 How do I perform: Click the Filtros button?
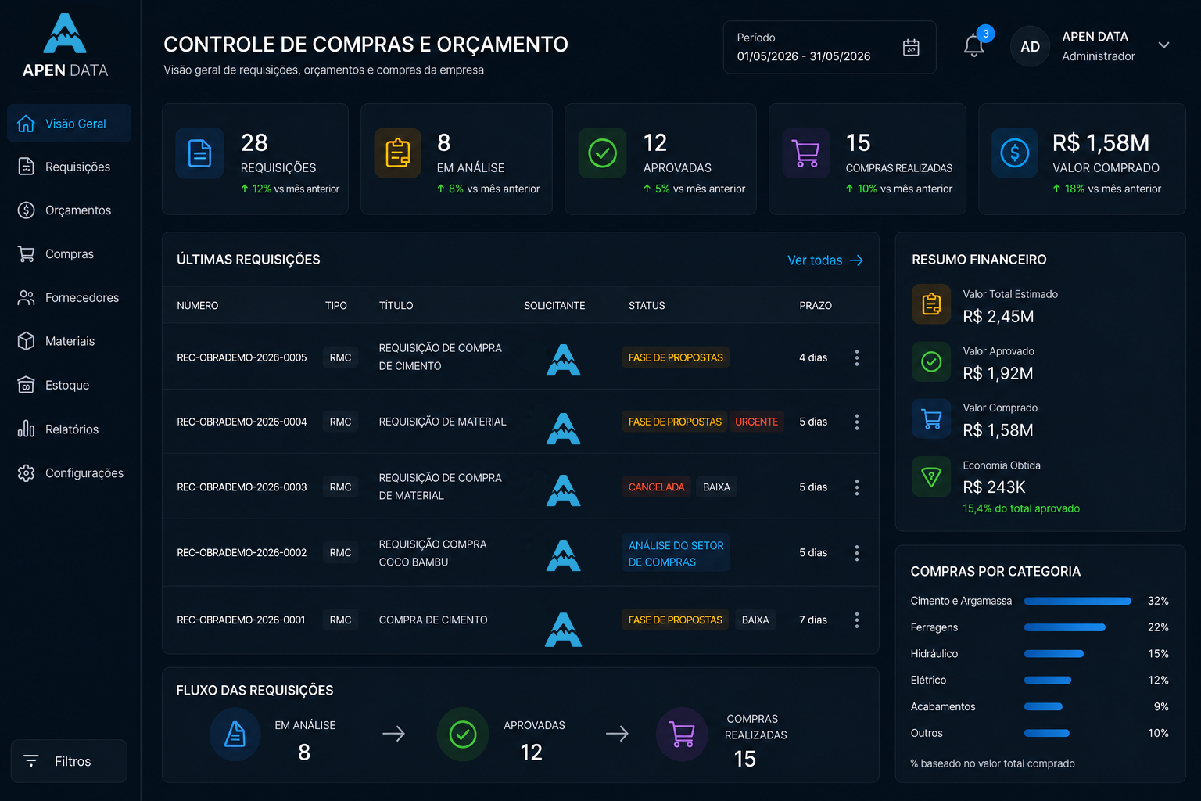point(69,761)
